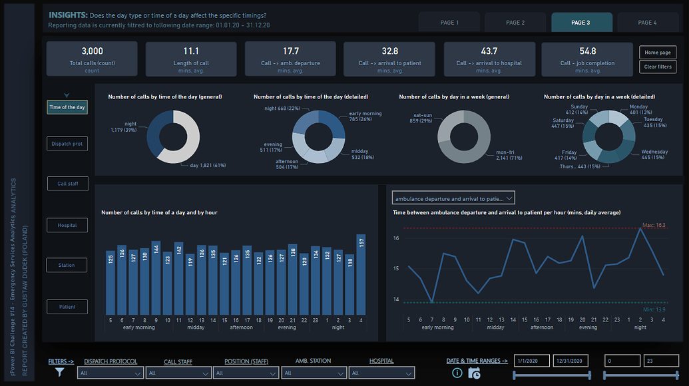Open the DISPATCH PROTOCOL filter dropdown
The width and height of the screenshot is (689, 386).
(110, 373)
